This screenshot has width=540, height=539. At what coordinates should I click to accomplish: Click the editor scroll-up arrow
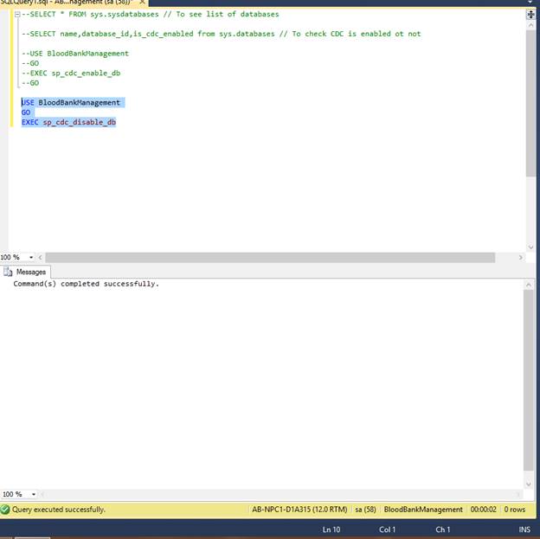pos(530,25)
